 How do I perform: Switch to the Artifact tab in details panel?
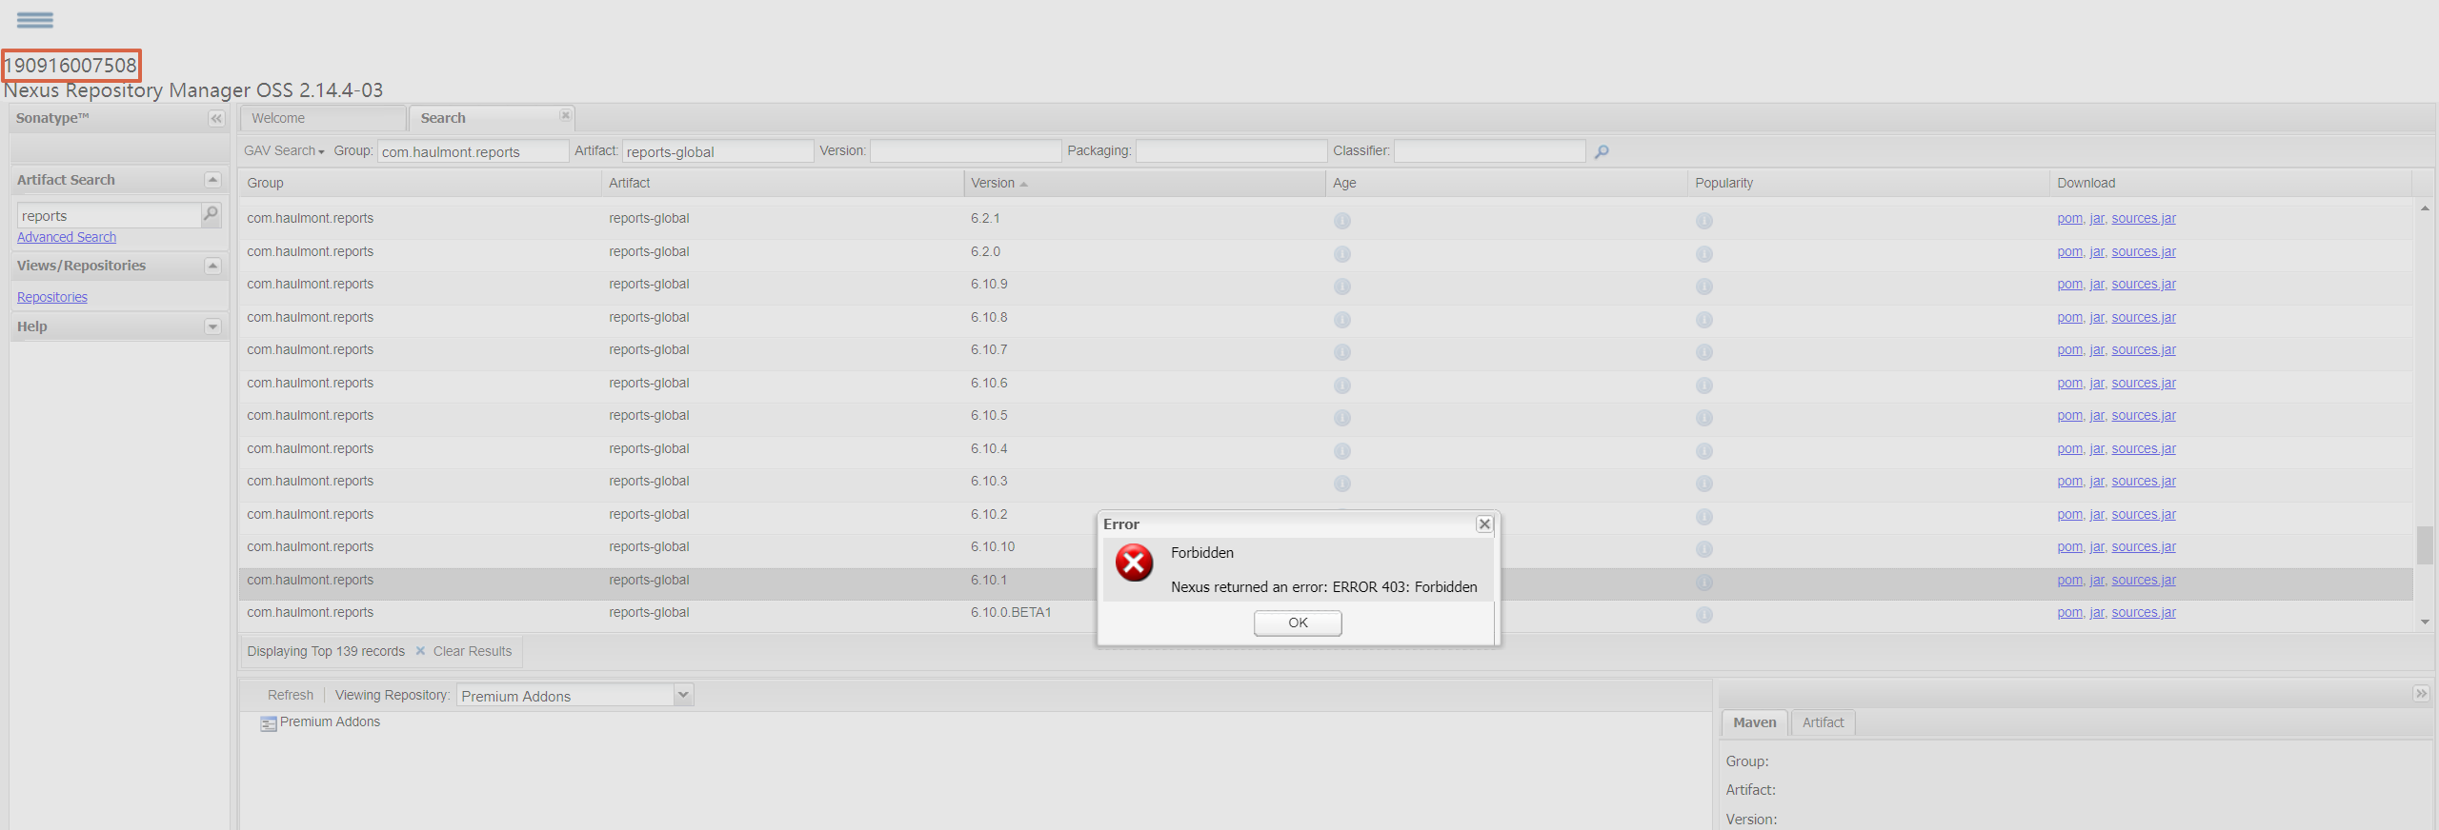coord(1822,722)
